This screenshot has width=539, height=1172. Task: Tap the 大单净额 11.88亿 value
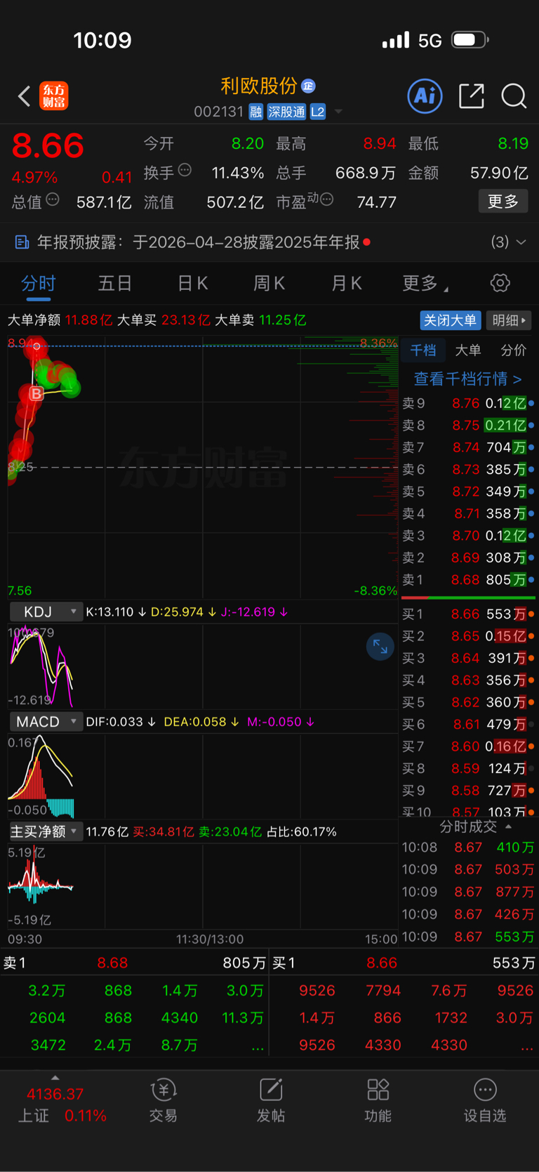(88, 320)
